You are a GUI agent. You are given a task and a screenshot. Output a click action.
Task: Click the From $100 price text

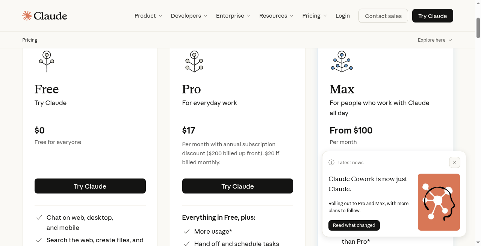click(351, 130)
